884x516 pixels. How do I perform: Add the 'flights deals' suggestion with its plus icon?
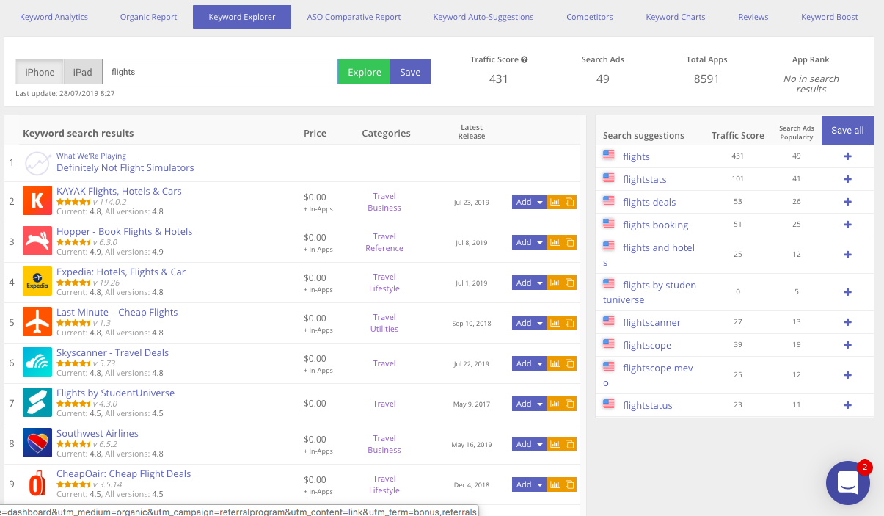pos(847,202)
